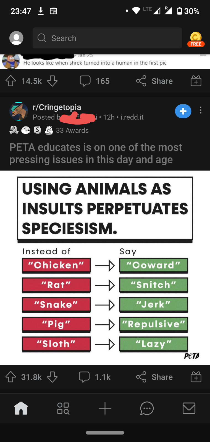Open the r/Cringetopia subreddit avatar

(19, 111)
